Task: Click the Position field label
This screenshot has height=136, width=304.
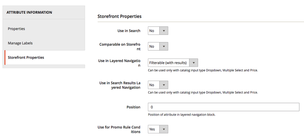Action: click(x=133, y=107)
